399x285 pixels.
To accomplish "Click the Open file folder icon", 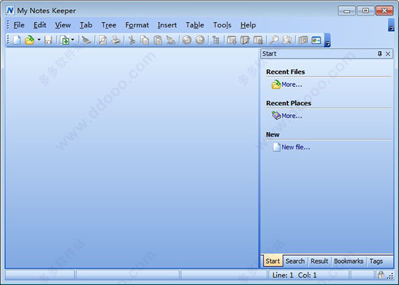I will tap(29, 40).
